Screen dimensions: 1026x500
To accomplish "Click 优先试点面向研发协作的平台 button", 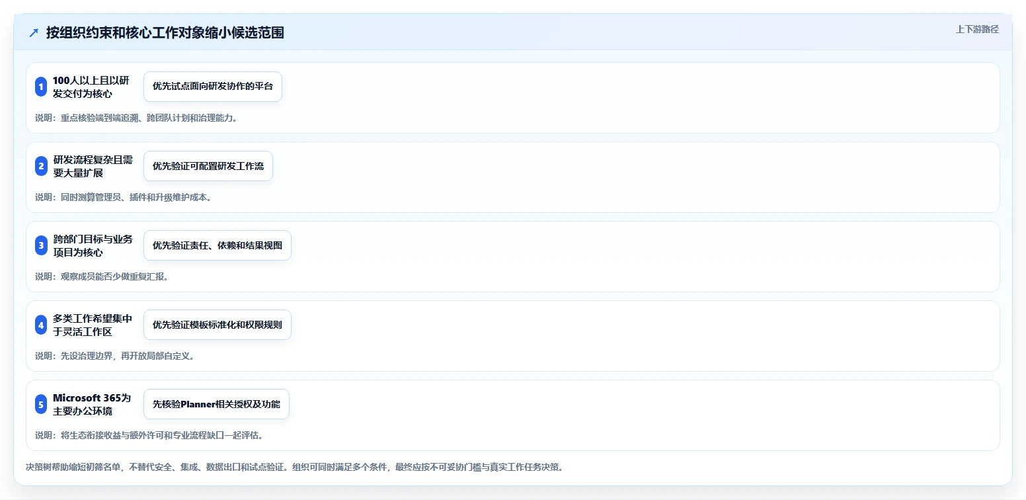I will click(x=213, y=87).
